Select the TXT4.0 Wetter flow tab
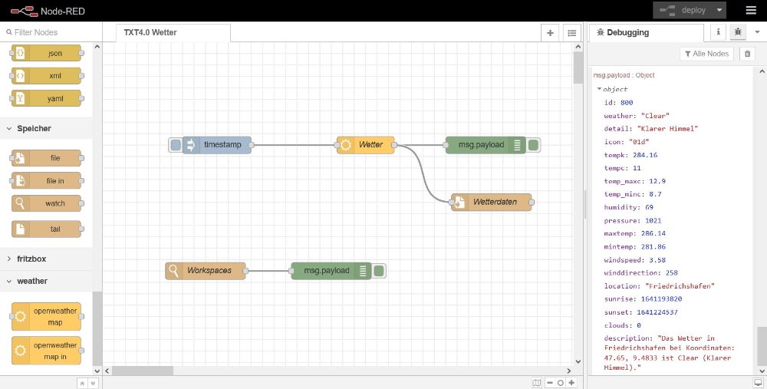Viewport: 767px width, 389px height. pos(150,33)
